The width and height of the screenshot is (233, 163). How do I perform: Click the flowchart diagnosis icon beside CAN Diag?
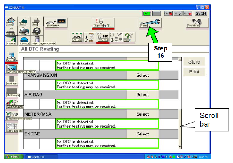[x=90, y=37]
